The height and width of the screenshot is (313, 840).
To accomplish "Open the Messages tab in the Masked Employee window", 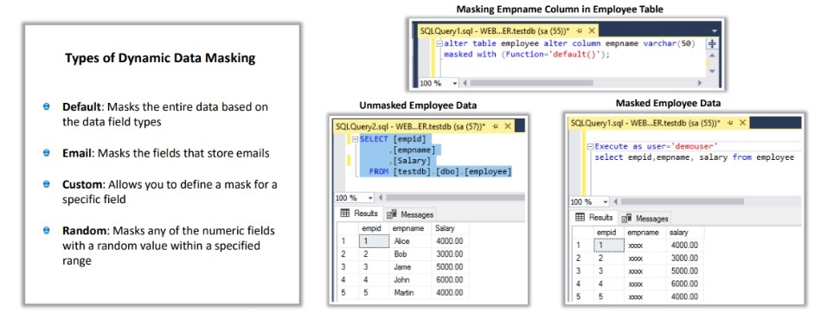I will pyautogui.click(x=645, y=218).
